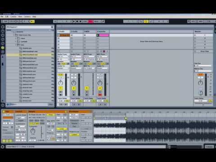The height and width of the screenshot is (162, 216).
Task: Toggle track 3 activator button
Action: coord(87,88)
